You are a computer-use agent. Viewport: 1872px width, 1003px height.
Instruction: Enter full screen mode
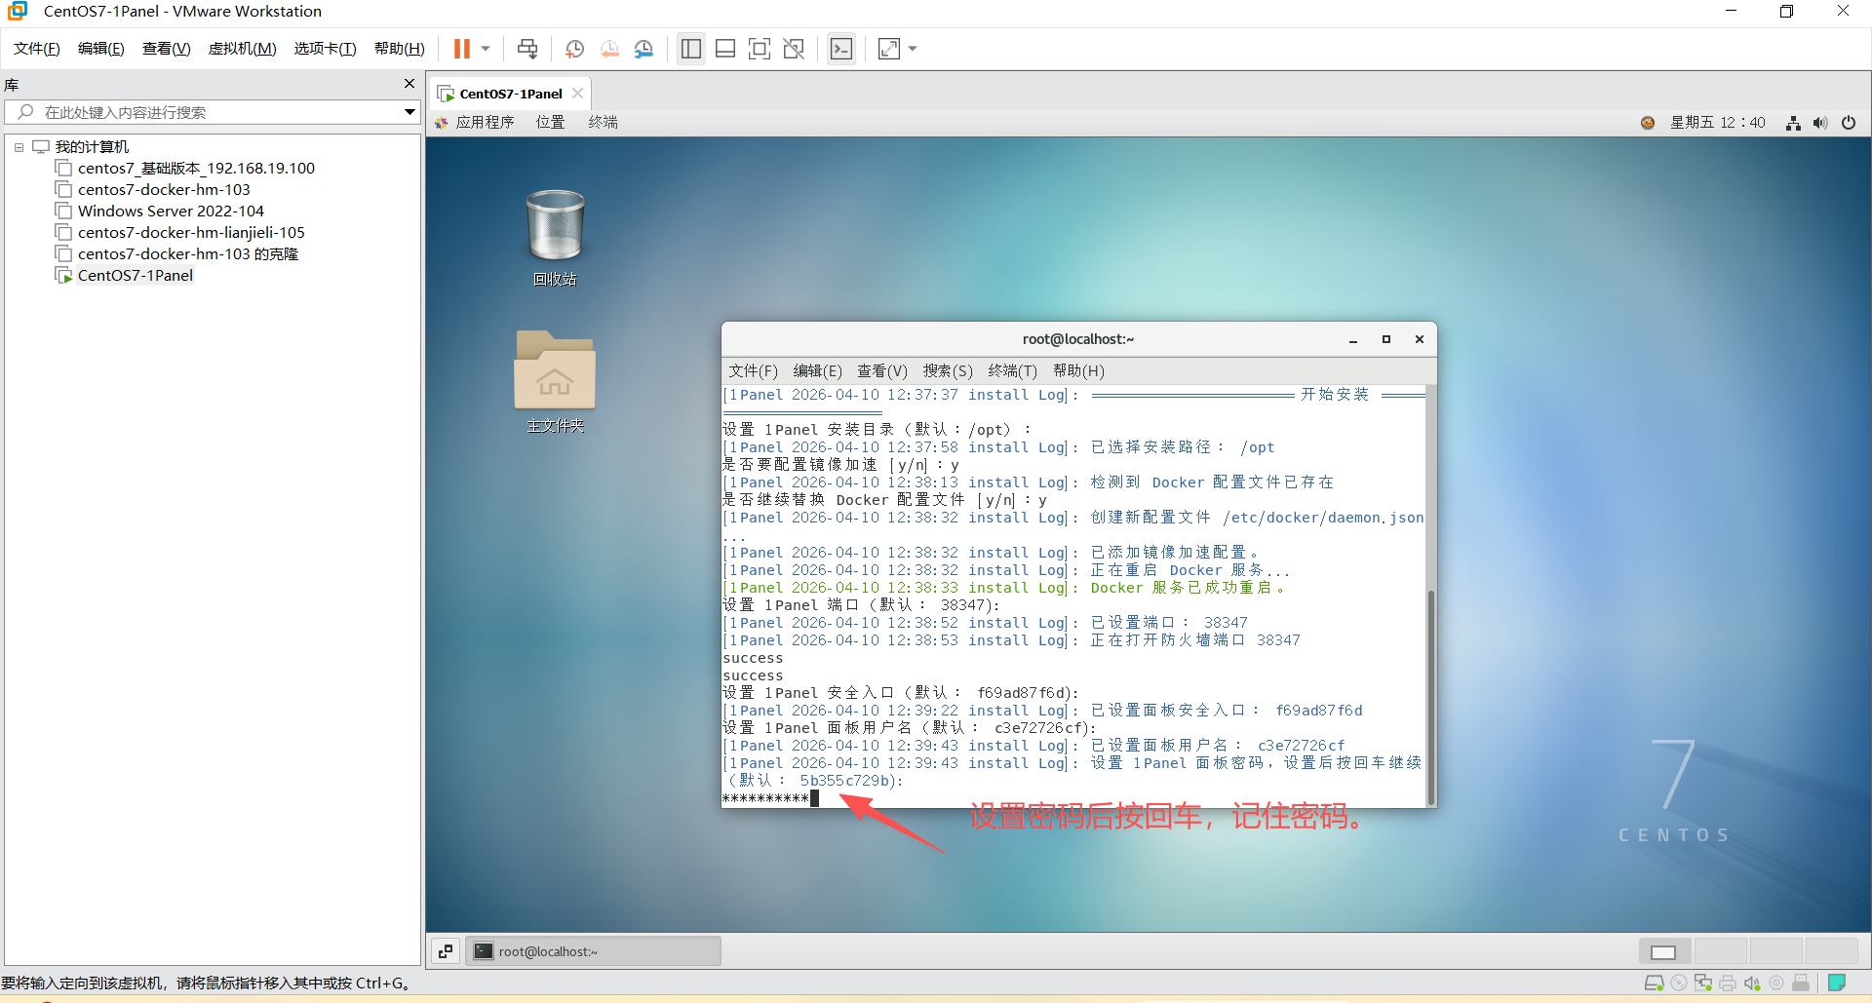pyautogui.click(x=760, y=49)
